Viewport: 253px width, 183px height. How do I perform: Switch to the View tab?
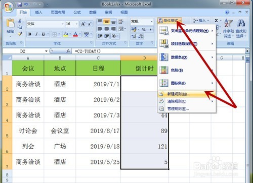(124, 12)
